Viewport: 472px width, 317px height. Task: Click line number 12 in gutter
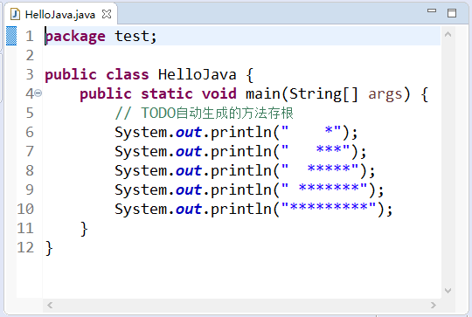(x=25, y=247)
